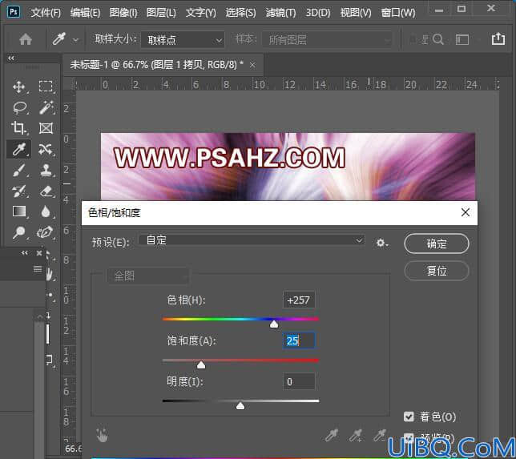Click the 饱和度 saturation slider handle
516x459 pixels.
click(x=201, y=365)
